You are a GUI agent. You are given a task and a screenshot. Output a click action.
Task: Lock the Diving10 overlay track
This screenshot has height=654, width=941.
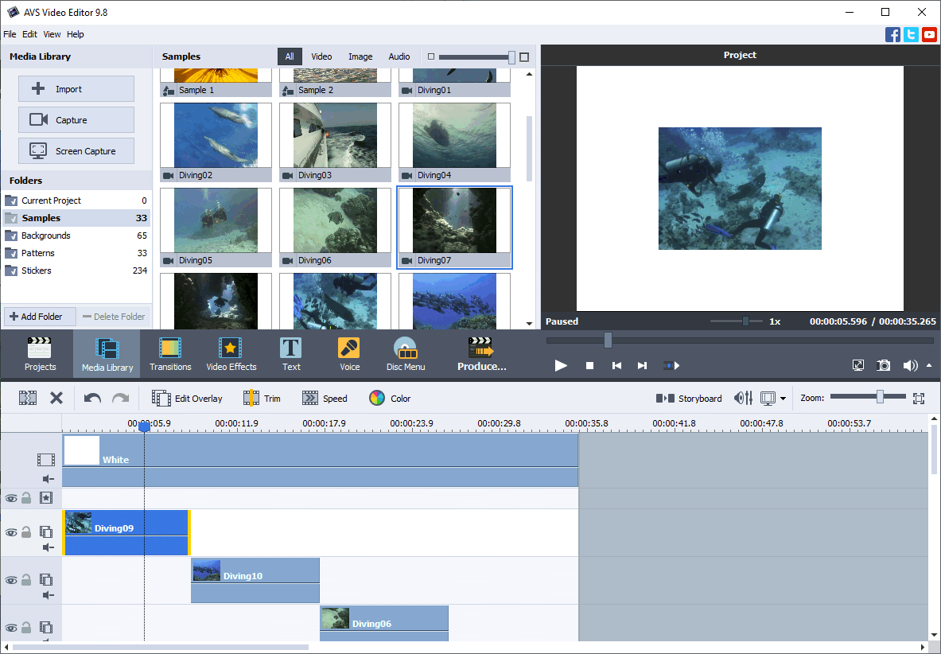27,581
